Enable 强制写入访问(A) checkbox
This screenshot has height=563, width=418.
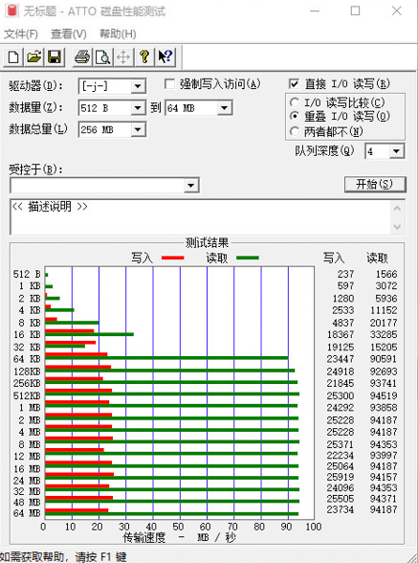point(169,84)
